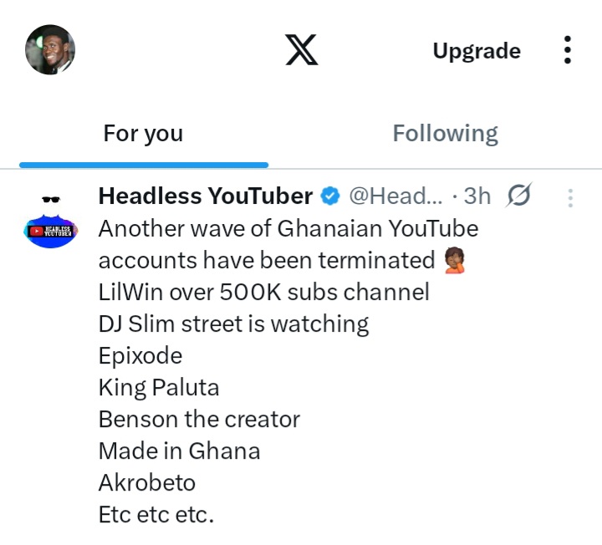The width and height of the screenshot is (602, 545).
Task: Click the "Benson the creator" line
Action: coord(199,419)
